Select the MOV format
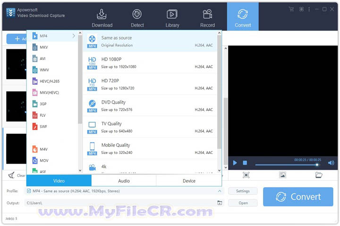Viewport: 340px width, 226px height. pyautogui.click(x=52, y=161)
